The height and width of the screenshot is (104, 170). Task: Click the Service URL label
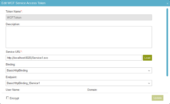[14, 52]
